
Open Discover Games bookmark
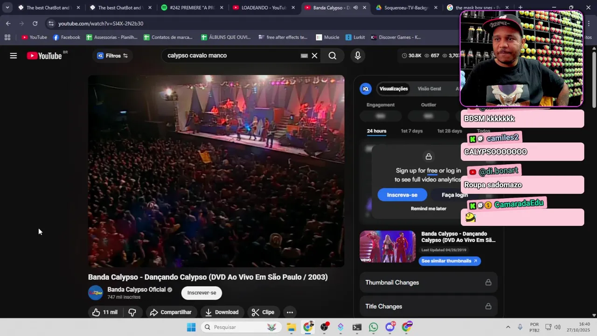tap(396, 37)
